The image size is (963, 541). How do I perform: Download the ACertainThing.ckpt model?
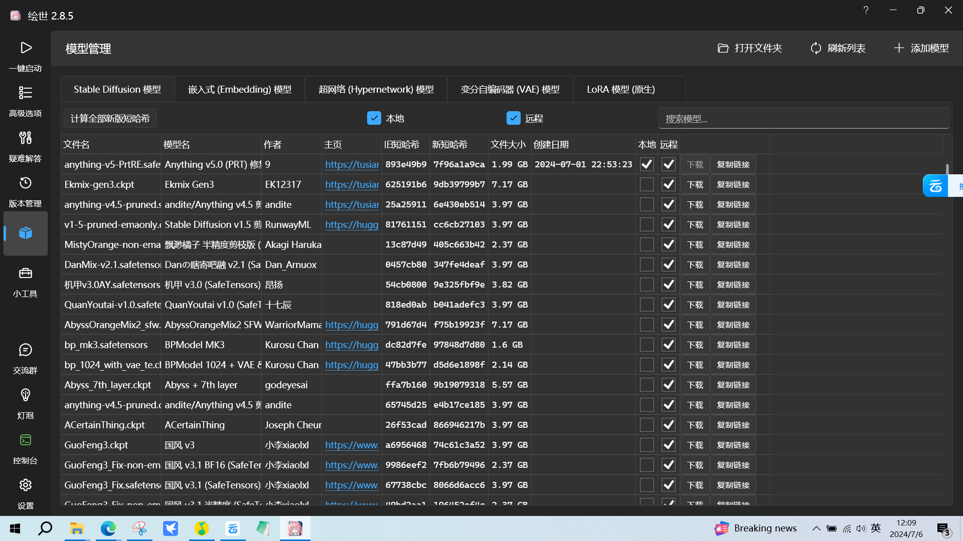tap(695, 425)
